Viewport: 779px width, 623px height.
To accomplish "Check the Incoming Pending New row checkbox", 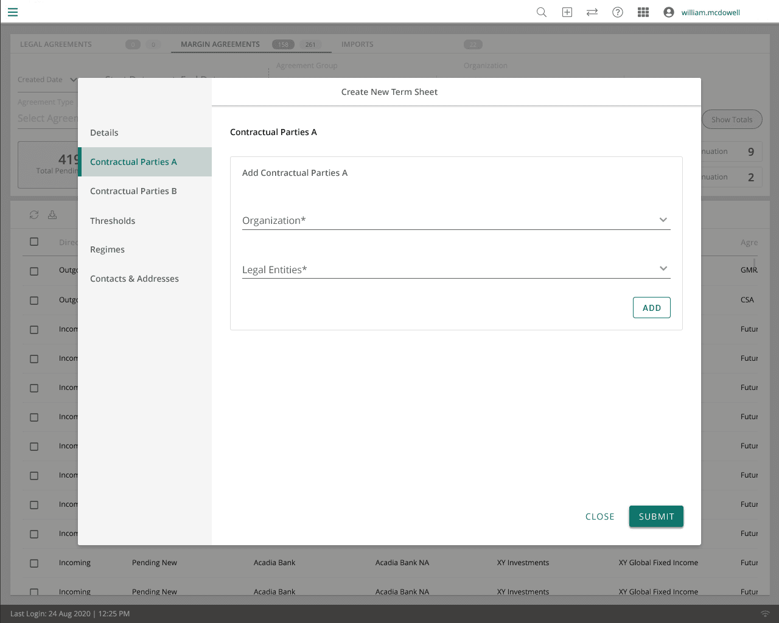I will (34, 563).
